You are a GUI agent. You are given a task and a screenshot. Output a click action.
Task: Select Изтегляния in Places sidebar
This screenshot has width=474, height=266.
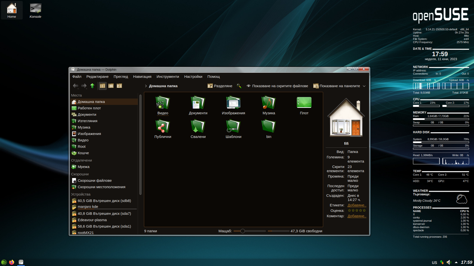coord(104,121)
